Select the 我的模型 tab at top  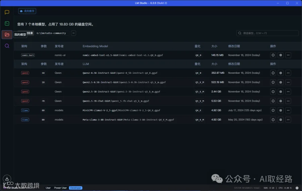coord(27,11)
